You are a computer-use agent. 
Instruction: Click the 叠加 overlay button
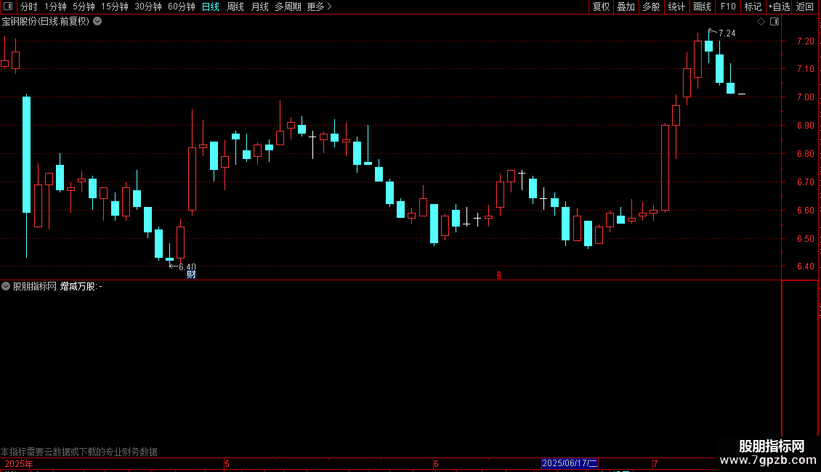[626, 7]
